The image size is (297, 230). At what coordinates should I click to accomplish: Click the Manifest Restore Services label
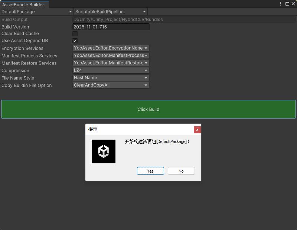click(29, 63)
